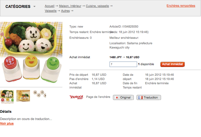Click the Yahoo Japan logo
The image size is (201, 137).
76,97
